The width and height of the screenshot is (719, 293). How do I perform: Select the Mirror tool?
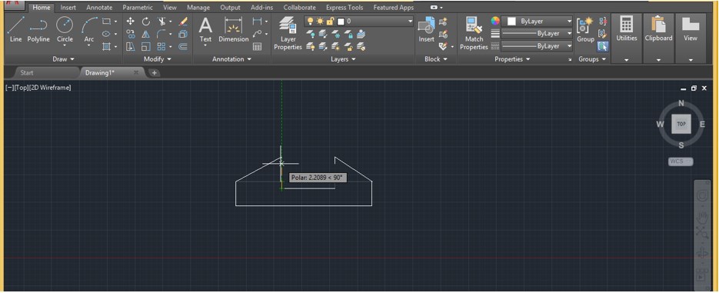[x=146, y=34]
